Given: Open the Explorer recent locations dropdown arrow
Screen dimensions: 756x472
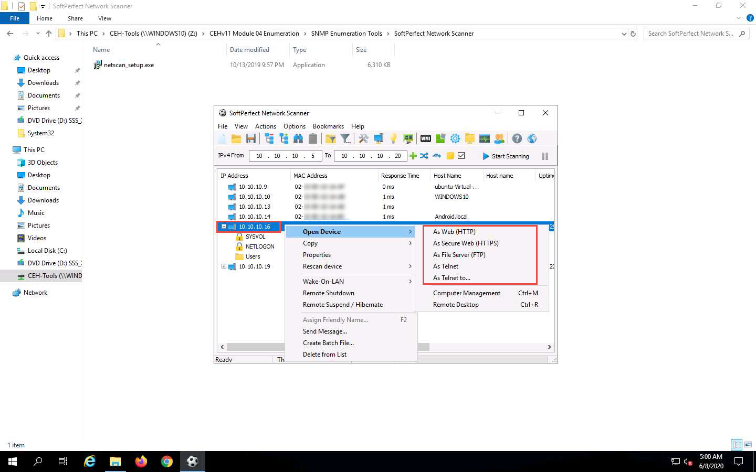Looking at the screenshot, I should (38, 34).
